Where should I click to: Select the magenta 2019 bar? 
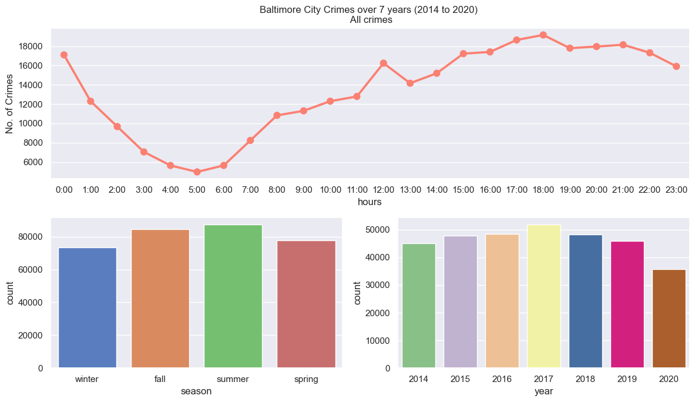[x=627, y=305]
